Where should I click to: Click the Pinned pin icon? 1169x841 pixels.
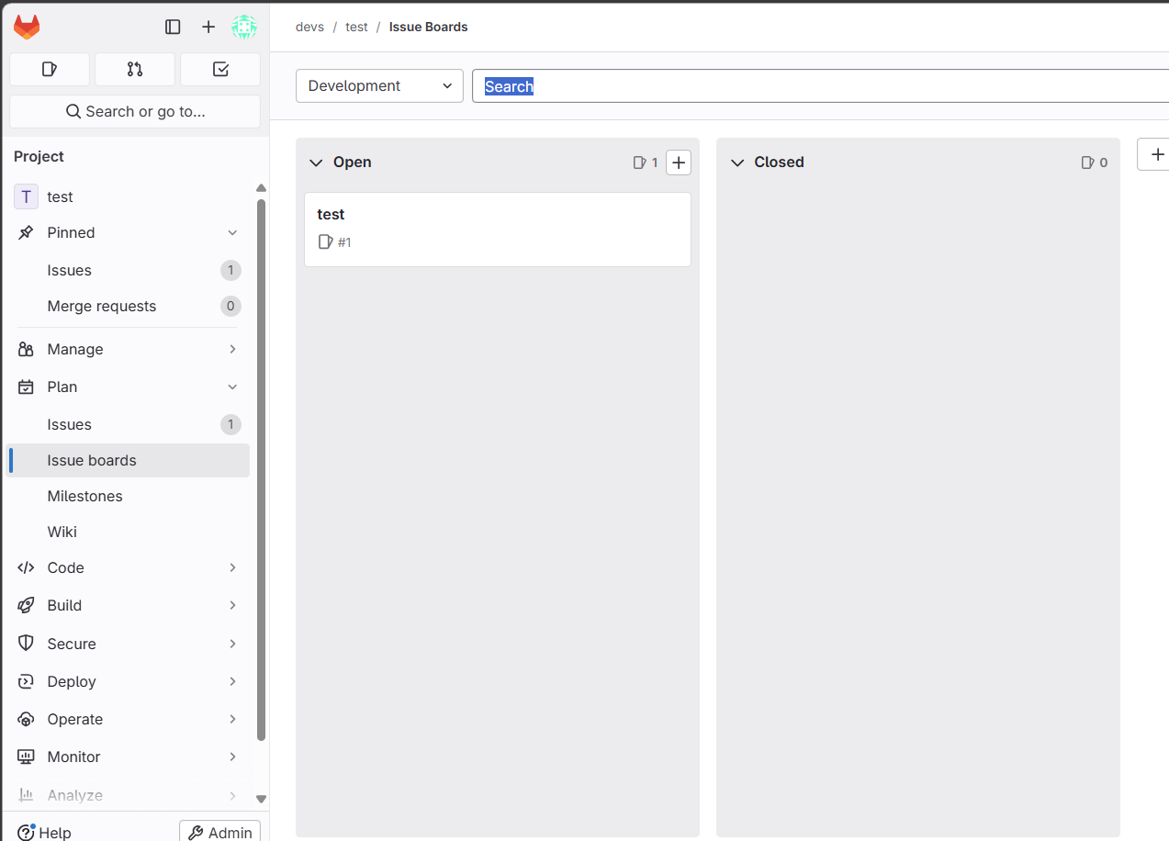26,232
